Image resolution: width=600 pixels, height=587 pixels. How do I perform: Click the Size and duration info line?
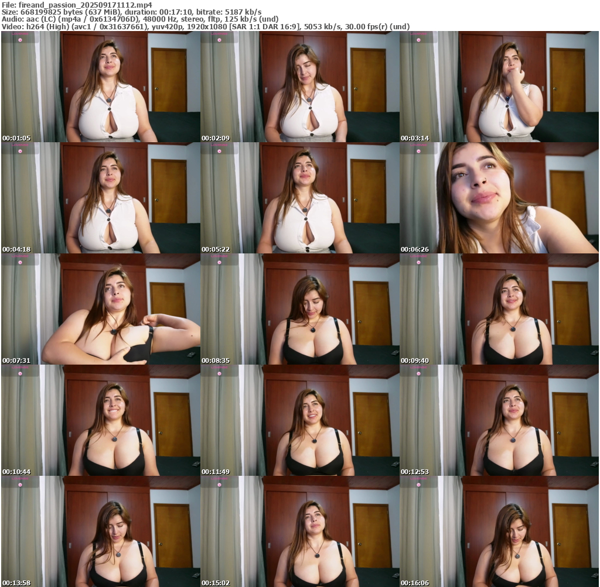(x=132, y=12)
